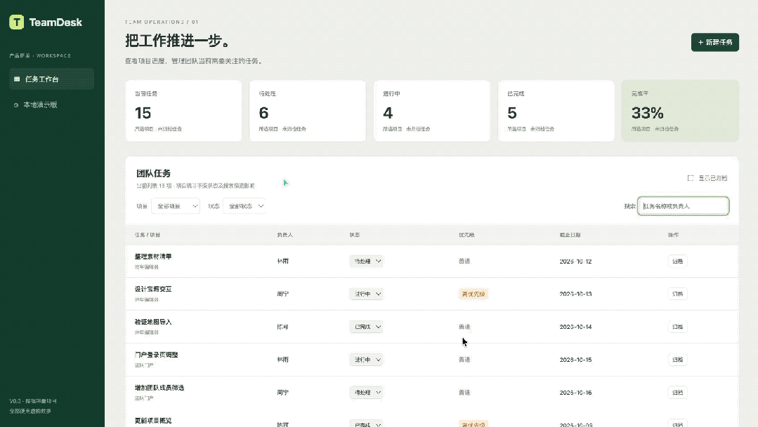Open status dropdown for 验证地图导入 row

(367, 327)
